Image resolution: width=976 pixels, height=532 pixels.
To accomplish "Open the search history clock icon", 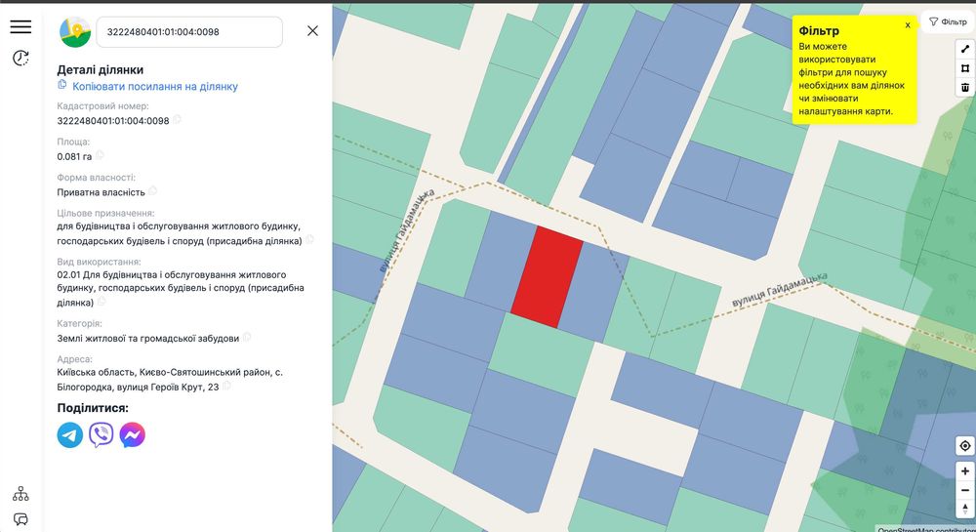I will click(20, 58).
